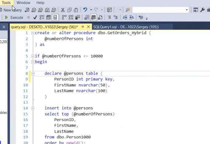Open the SQL editor toolbar overflow options

point(147,18)
